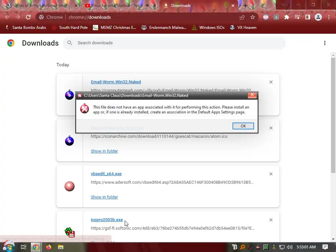Open volume control in system tray

[x=289, y=247]
